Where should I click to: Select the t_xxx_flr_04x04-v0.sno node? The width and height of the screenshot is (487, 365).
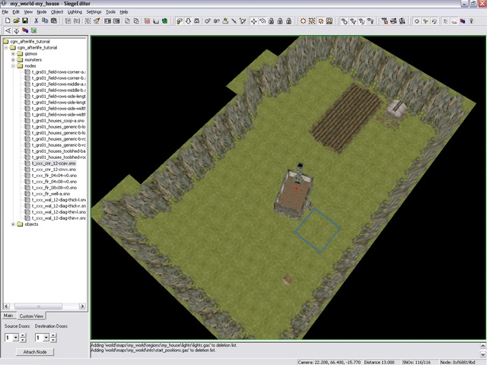pyautogui.click(x=54, y=176)
